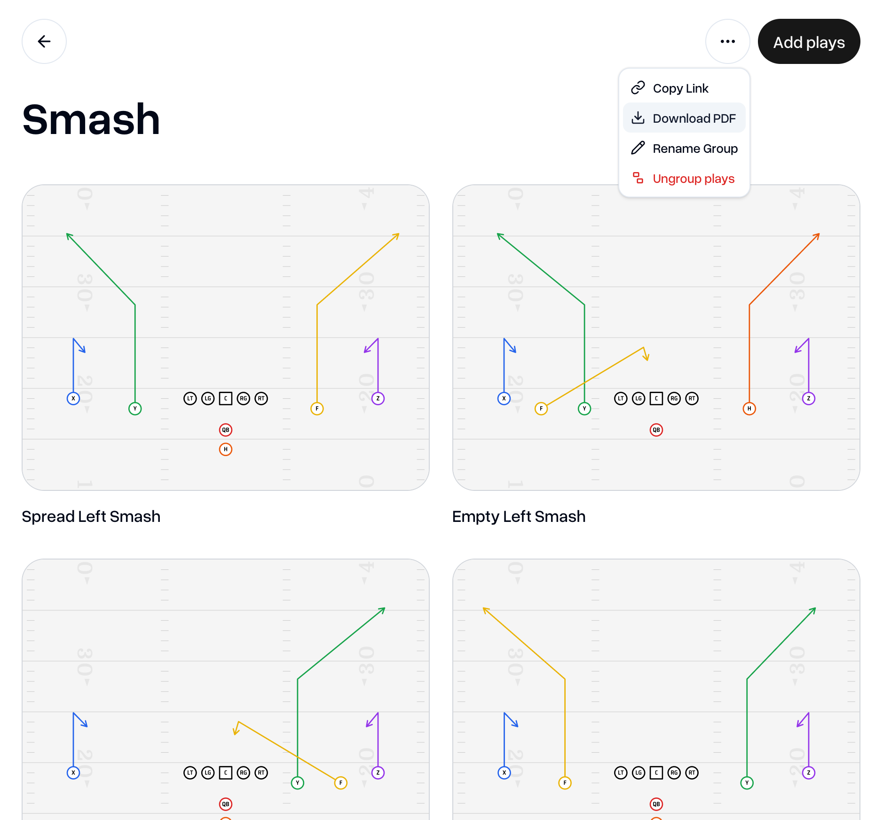Click the Add plays button

pos(809,41)
